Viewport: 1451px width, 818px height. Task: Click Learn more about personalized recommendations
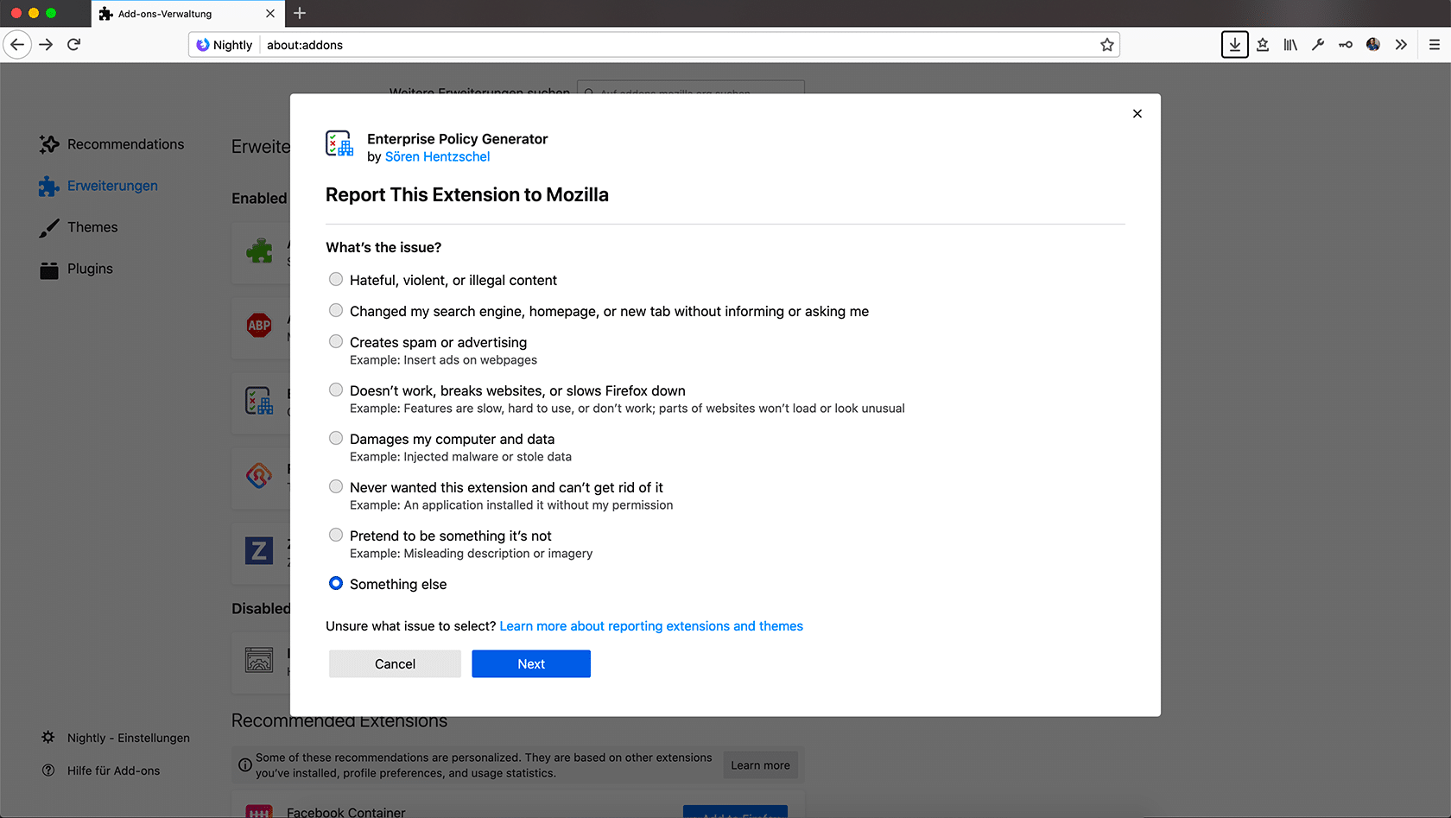tap(760, 765)
